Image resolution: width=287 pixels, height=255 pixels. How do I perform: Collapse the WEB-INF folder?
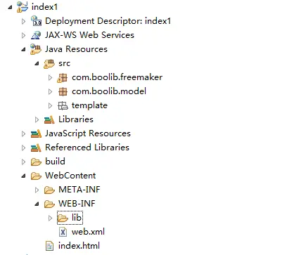tap(37, 204)
